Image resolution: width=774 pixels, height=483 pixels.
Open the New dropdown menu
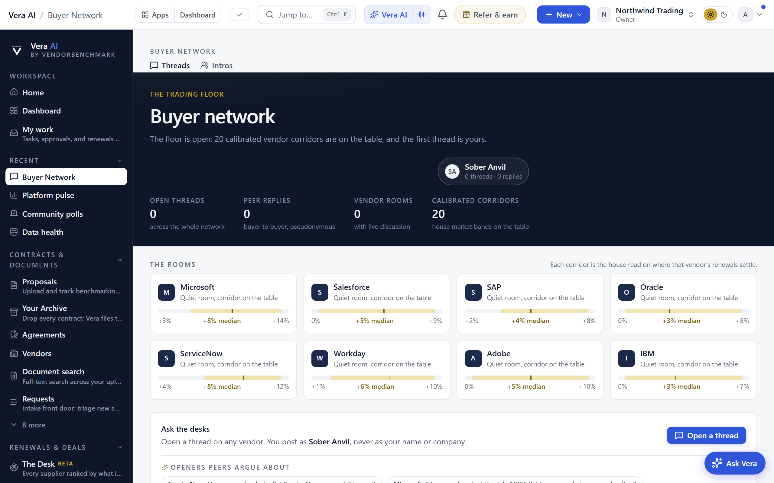(563, 14)
